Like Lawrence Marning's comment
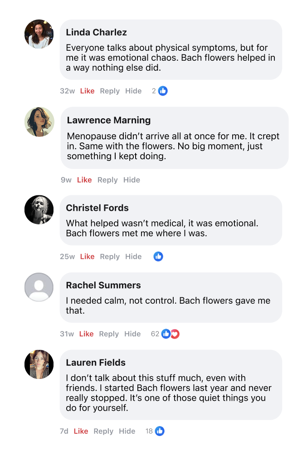The width and height of the screenshot is (307, 456). coord(84,180)
